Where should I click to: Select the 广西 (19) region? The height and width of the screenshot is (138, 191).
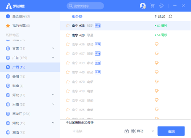tap(30, 67)
